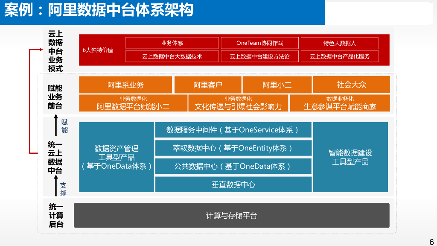437x246 pixels.
Task: Click the 智能数据建设工具型产品 block
Action: [350, 157]
